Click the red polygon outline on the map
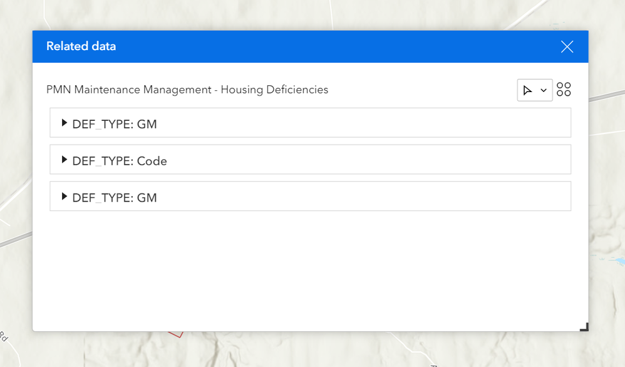 tap(177, 334)
